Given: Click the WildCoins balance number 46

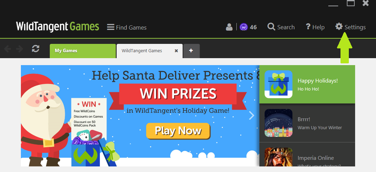Looking at the screenshot, I should click(x=253, y=27).
